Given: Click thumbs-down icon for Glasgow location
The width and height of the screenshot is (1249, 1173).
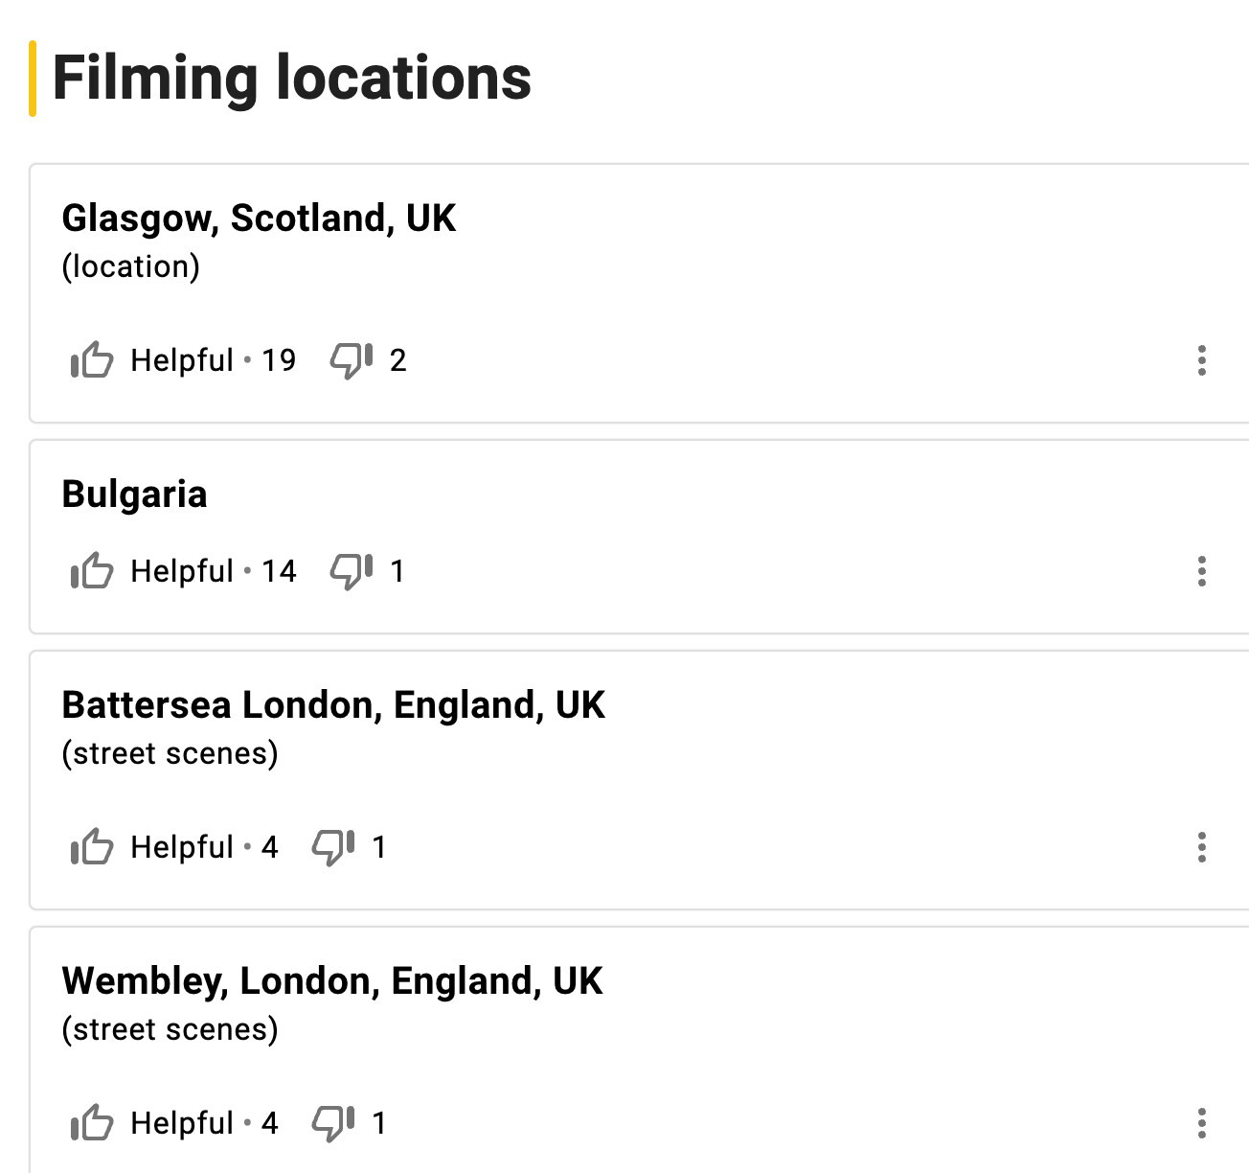Looking at the screenshot, I should (351, 360).
